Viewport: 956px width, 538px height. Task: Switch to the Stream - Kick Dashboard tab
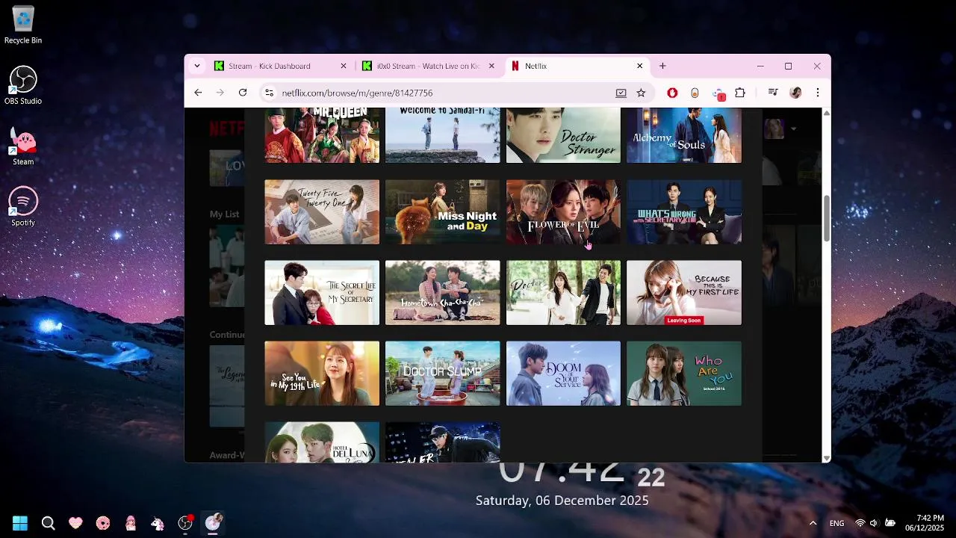(281, 66)
